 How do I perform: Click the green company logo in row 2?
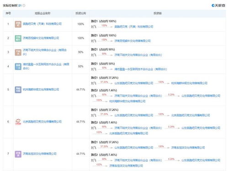point(18,38)
